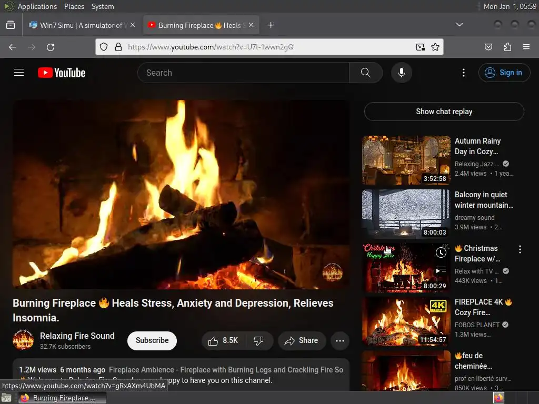Open Autumn Rainy Day in Cozy thumbnail
Viewport: 539px width, 404px height.
[x=406, y=160]
